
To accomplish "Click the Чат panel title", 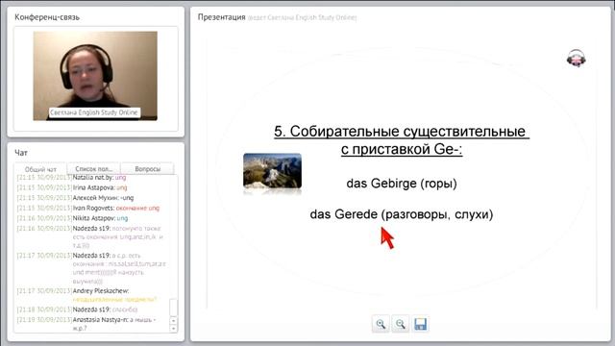I will click(x=21, y=153).
